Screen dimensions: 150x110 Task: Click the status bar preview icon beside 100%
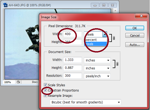pyautogui.click(x=18, y=82)
